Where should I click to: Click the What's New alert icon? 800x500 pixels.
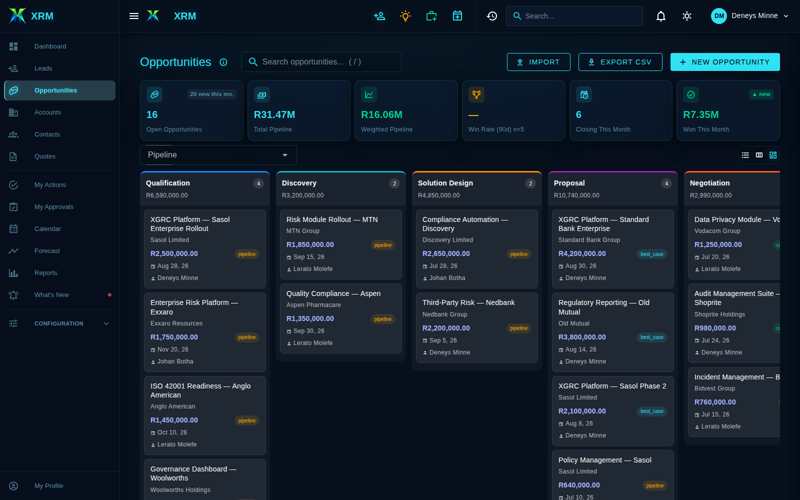pyautogui.click(x=13, y=295)
